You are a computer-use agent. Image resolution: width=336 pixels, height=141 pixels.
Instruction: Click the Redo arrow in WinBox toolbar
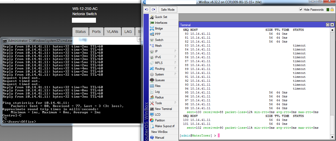[x=153, y=10]
